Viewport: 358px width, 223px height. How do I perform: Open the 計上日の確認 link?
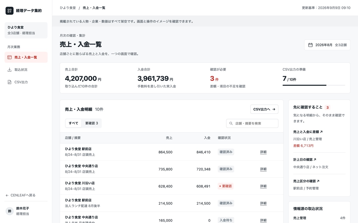pyautogui.click(x=305, y=160)
